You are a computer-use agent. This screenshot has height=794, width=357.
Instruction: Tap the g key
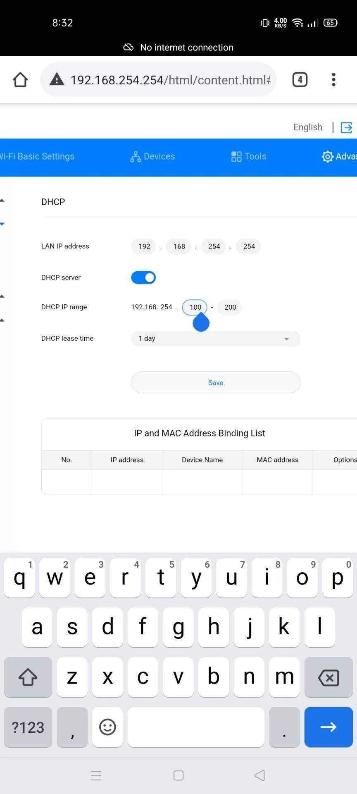click(x=178, y=627)
